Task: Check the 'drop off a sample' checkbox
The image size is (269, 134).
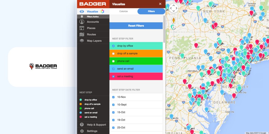Action: (x=113, y=54)
